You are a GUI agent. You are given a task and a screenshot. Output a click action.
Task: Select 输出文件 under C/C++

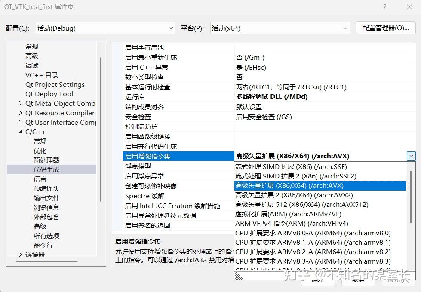click(x=46, y=198)
